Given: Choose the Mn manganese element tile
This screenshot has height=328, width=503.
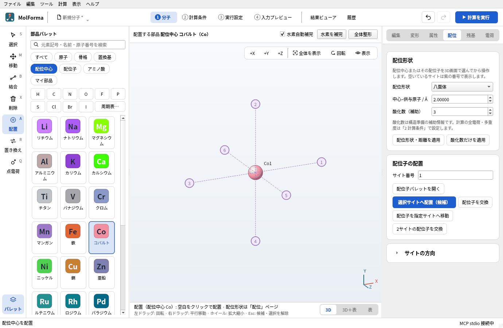Looking at the screenshot, I should (44, 237).
